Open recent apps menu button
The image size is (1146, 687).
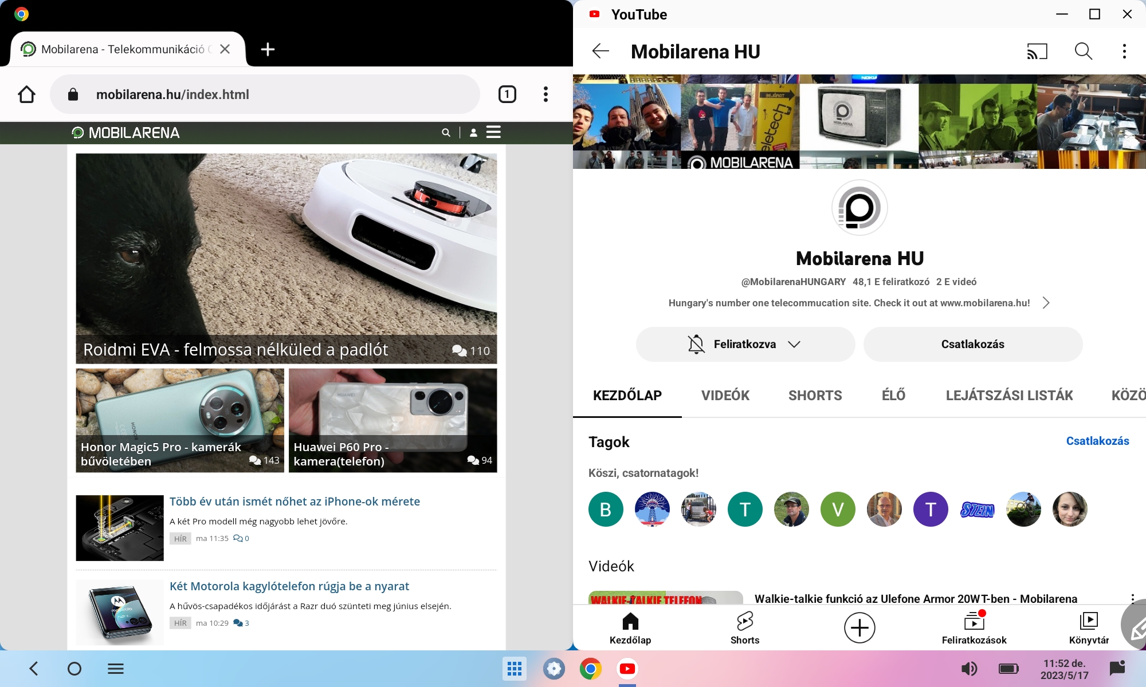click(116, 669)
